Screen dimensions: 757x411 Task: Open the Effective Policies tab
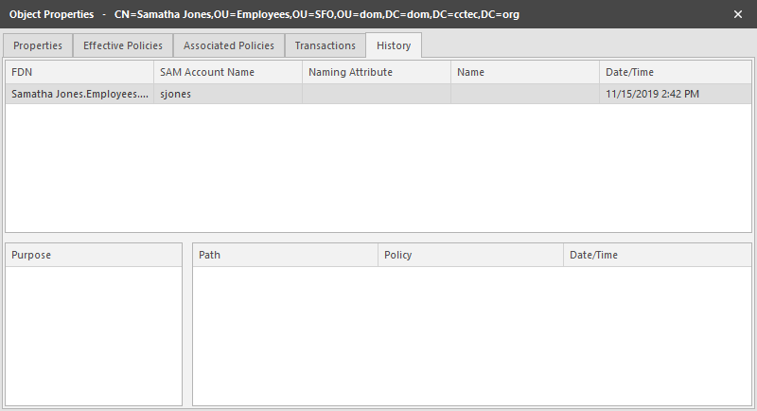click(x=123, y=45)
